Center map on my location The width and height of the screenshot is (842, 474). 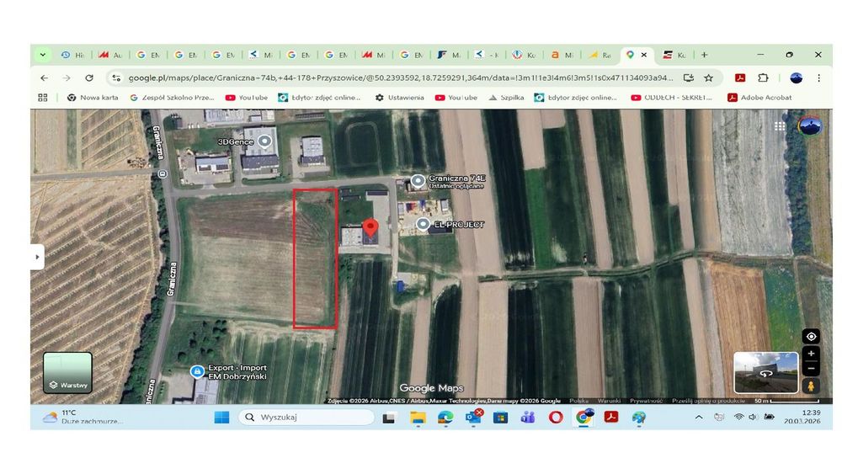[811, 337]
